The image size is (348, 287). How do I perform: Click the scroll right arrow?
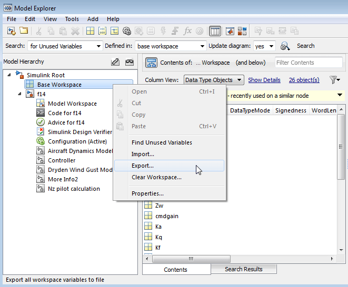(x=332, y=259)
